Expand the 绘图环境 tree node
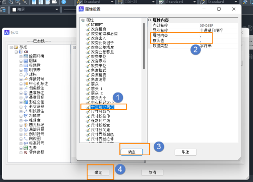 pyautogui.click(x=21, y=57)
